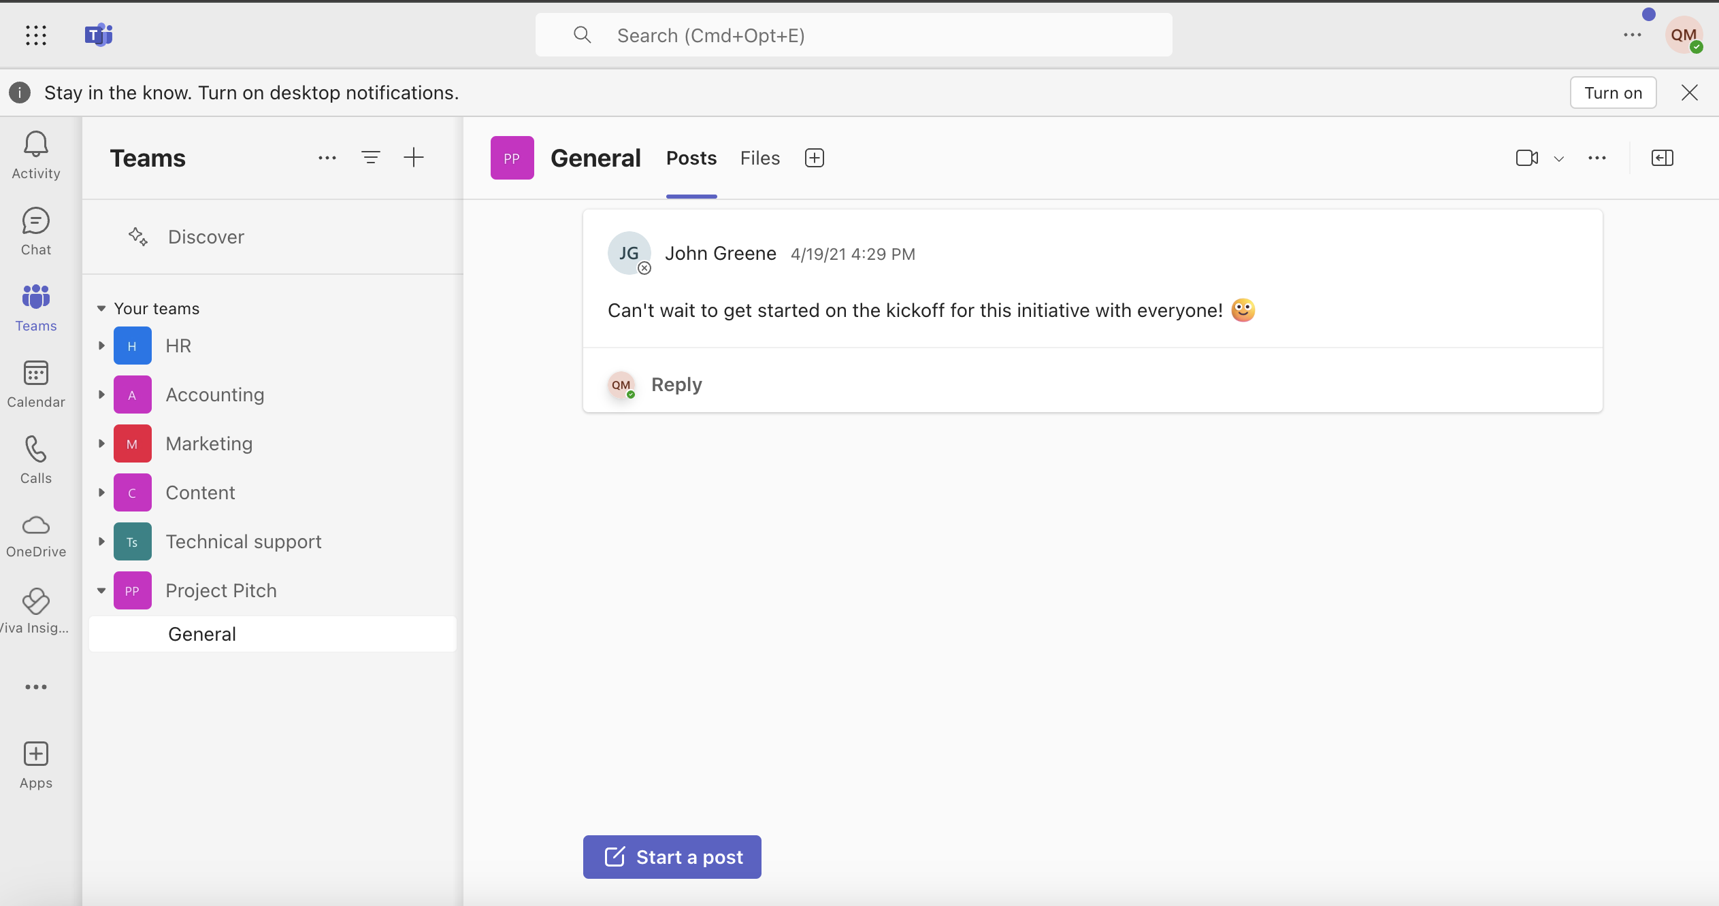Open the Chat section
Viewport: 1719px width, 906px height.
coord(34,232)
